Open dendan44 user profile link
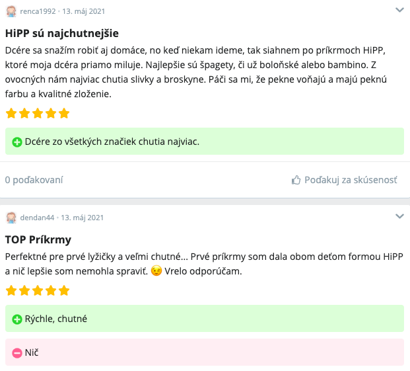 37,218
